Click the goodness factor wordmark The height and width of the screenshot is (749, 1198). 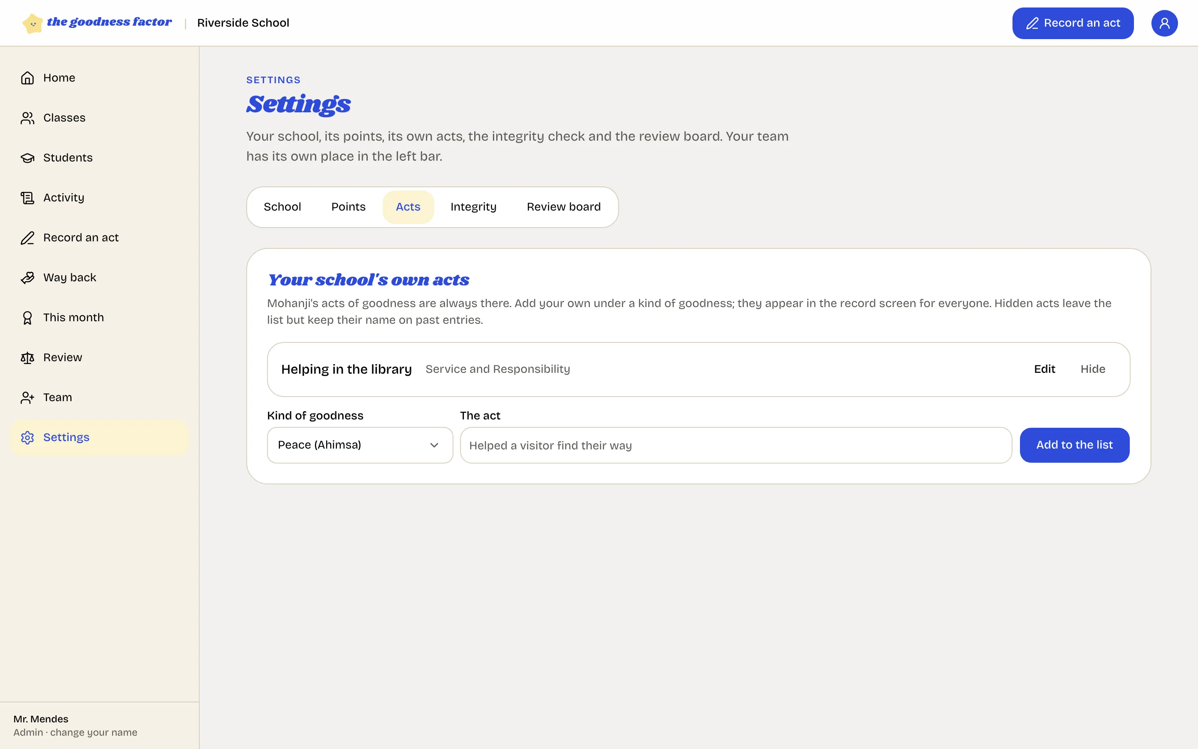[x=109, y=22]
